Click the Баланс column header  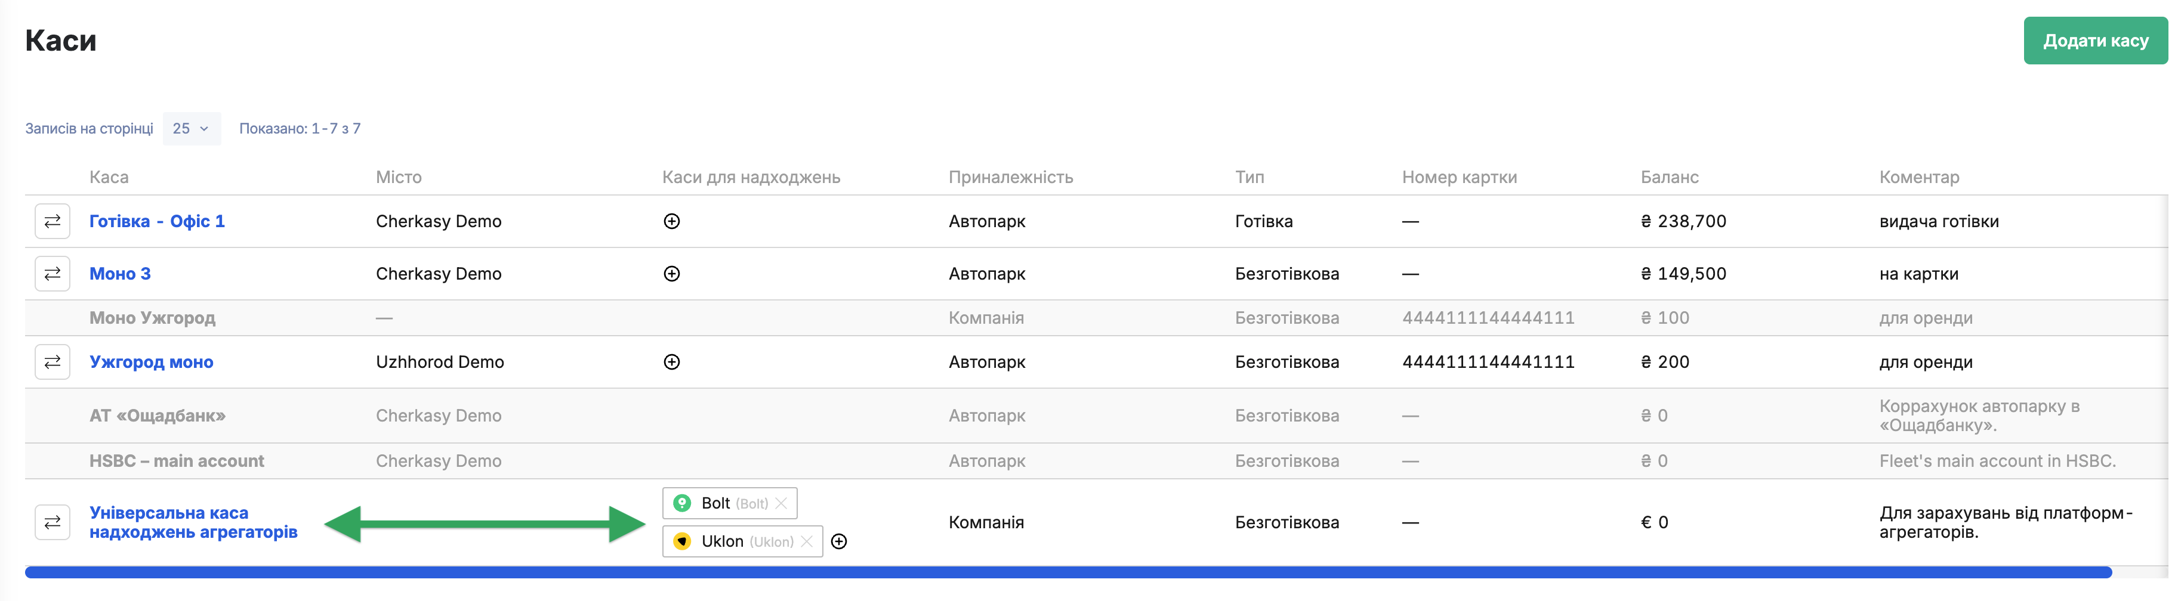pos(1669,178)
